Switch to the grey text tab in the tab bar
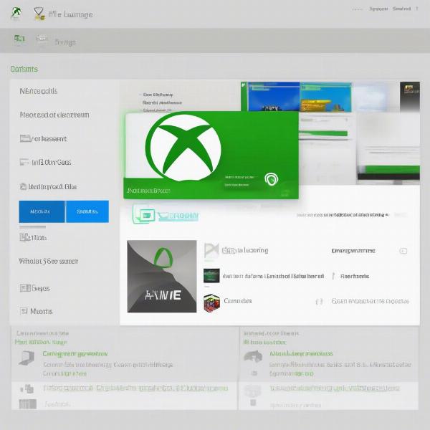Viewport: 430px width, 430px height. 65,42
